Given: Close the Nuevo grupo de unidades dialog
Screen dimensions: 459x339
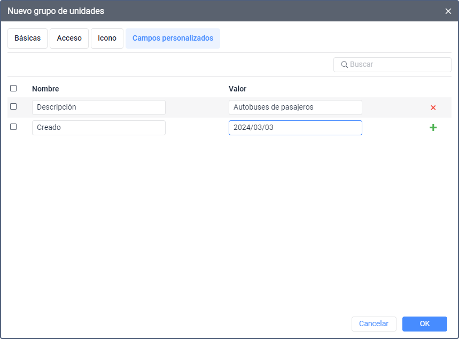Looking at the screenshot, I should coord(448,11).
